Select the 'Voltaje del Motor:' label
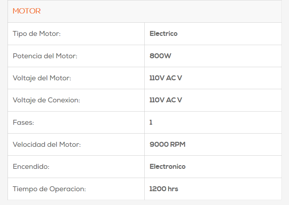 pos(42,78)
